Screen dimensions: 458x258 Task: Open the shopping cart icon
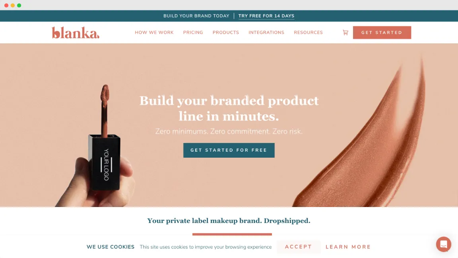coord(345,33)
